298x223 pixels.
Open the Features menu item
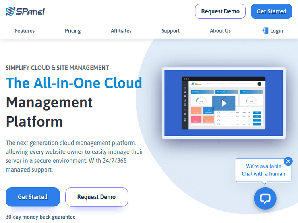[25, 31]
